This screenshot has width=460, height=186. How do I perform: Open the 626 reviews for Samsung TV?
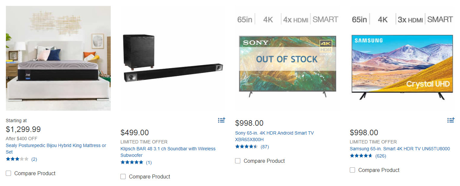pyautogui.click(x=381, y=156)
